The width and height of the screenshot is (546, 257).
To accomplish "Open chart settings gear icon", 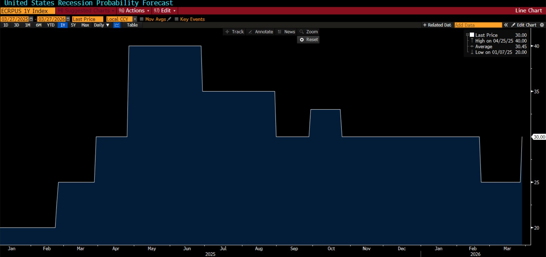I will pyautogui.click(x=542, y=25).
